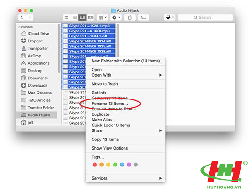Open Downloads in sidebar
Viewport: 251px width, 192px height.
[x=34, y=85]
